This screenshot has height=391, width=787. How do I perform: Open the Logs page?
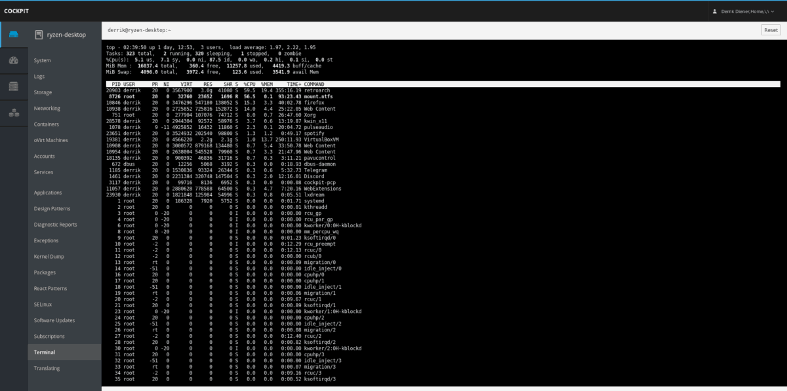(39, 76)
